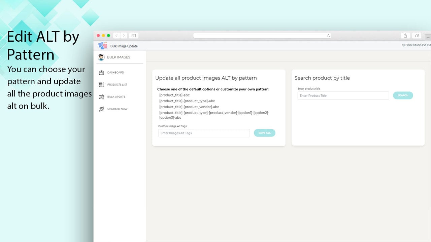Click the Search button

pyautogui.click(x=403, y=95)
